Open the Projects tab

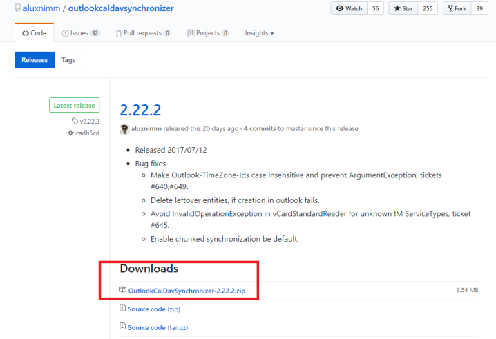(208, 33)
